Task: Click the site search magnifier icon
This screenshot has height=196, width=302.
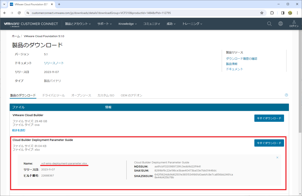Action: pyautogui.click(x=269, y=24)
